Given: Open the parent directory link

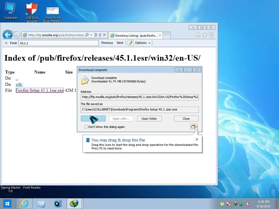Looking at the screenshot, I should [x=17, y=78].
